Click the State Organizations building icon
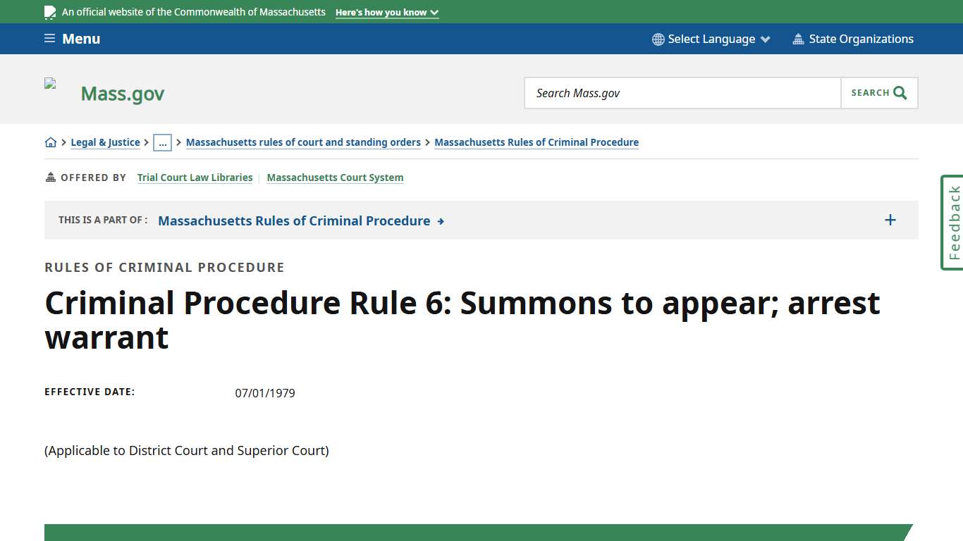Screen dimensions: 963x541 (x=798, y=39)
